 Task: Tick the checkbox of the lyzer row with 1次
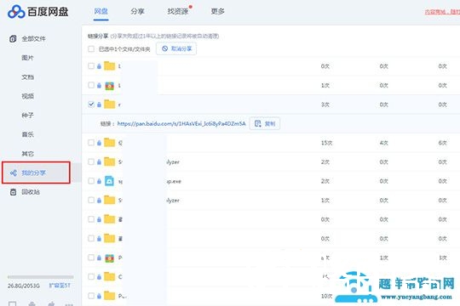91,200
